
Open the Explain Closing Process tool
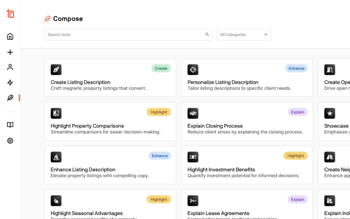[247, 121]
